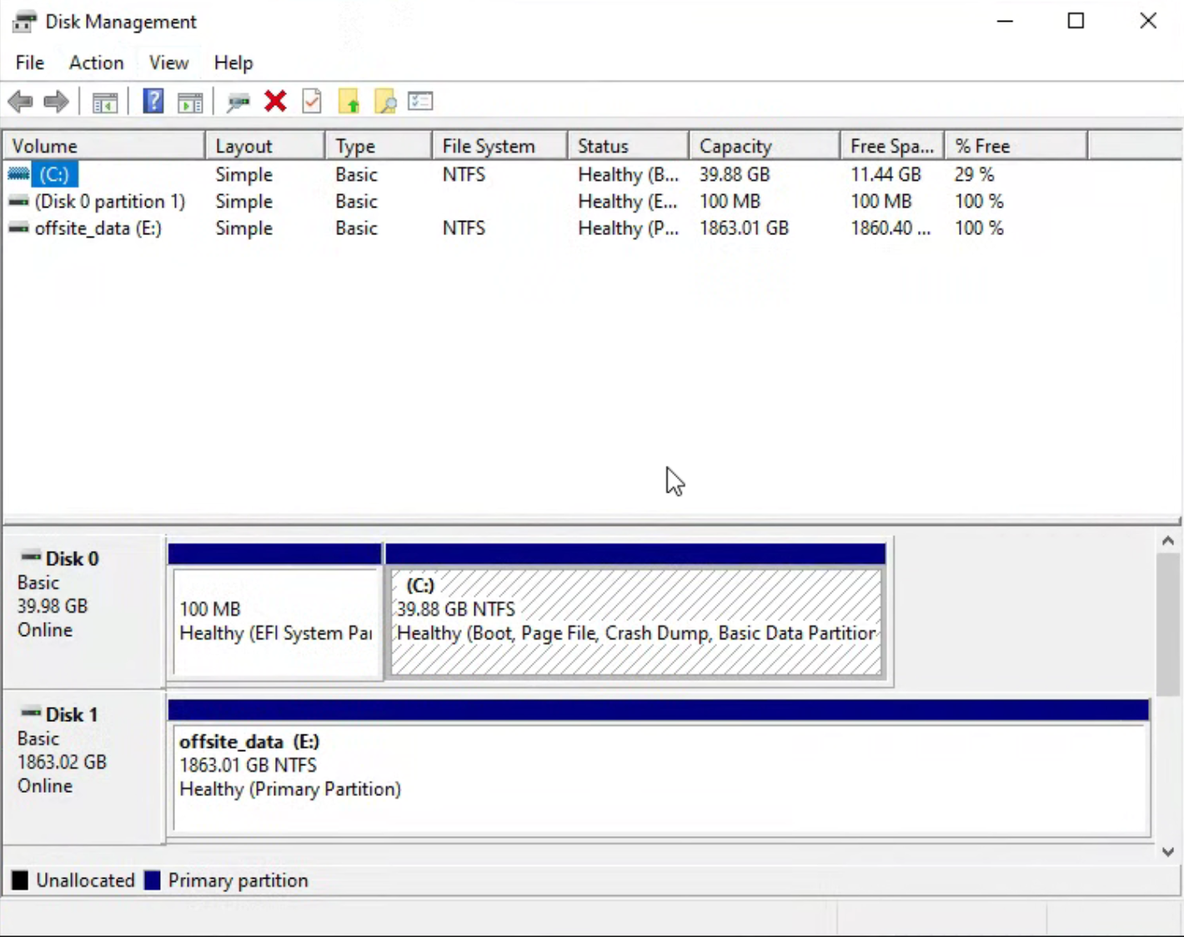The height and width of the screenshot is (937, 1184).
Task: Click the checklist settings toolbar icon
Action: coord(420,102)
